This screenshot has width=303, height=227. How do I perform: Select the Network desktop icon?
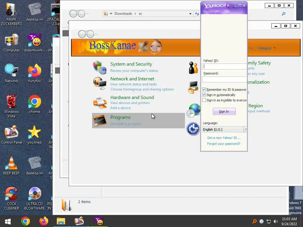[x=12, y=73]
